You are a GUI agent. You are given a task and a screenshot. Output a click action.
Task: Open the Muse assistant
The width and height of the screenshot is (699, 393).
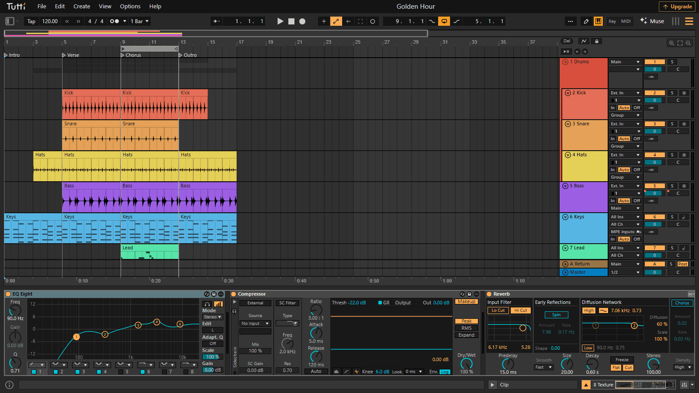pos(652,21)
